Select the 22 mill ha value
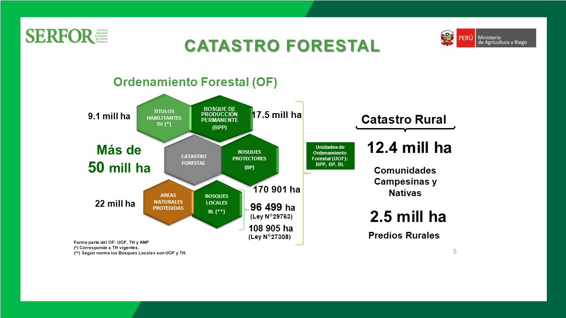 (x=115, y=204)
